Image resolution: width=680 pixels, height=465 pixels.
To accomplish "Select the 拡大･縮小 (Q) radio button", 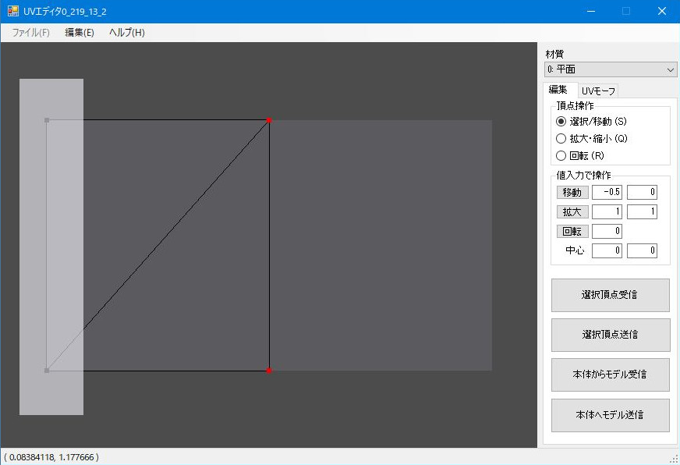I will [x=592, y=138].
